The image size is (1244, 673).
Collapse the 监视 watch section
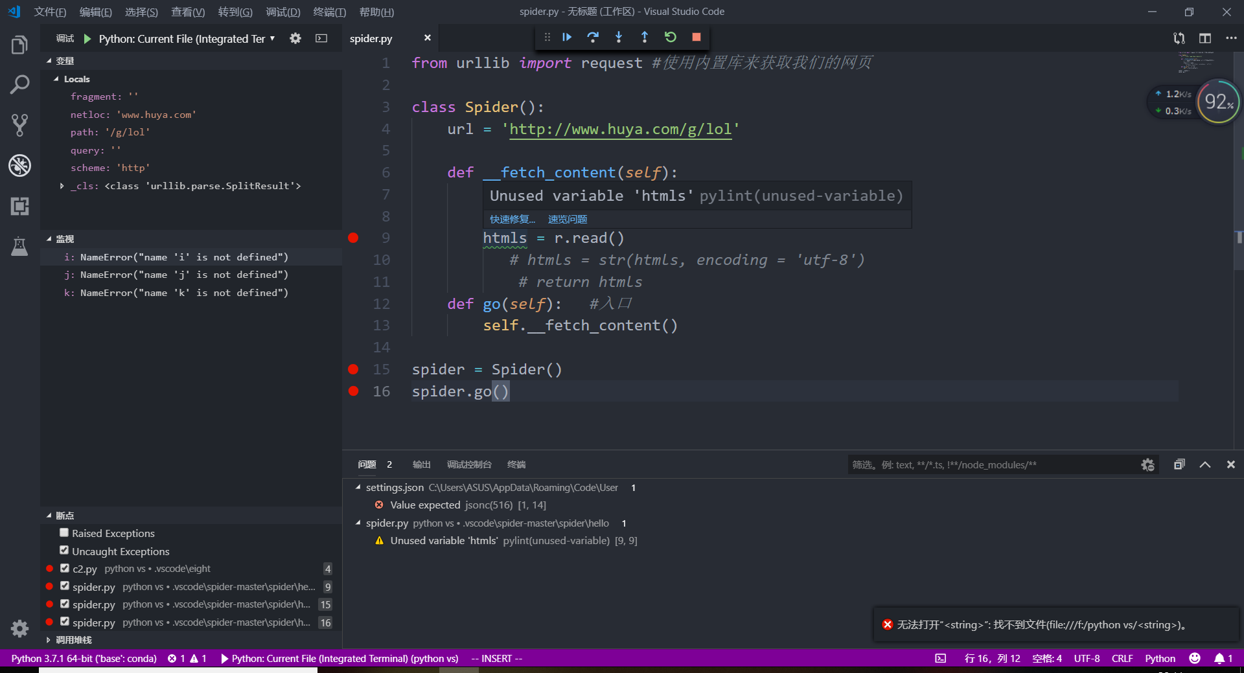tap(49, 239)
